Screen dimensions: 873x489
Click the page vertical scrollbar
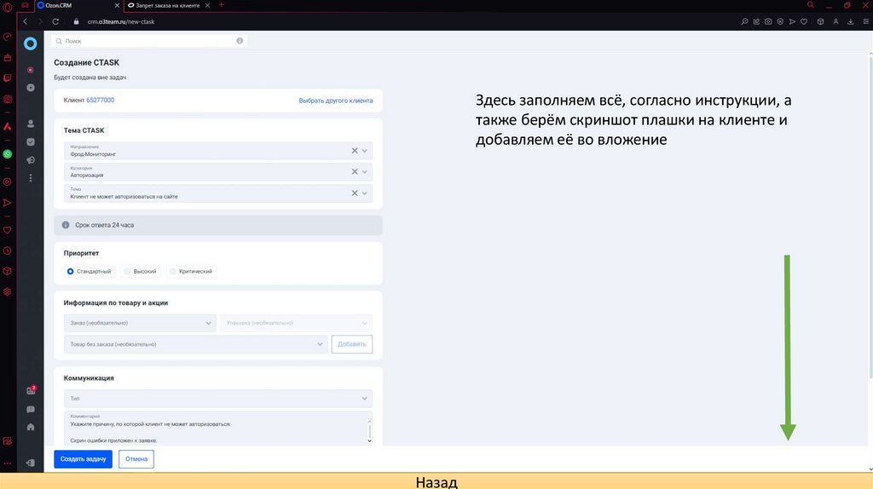(870, 217)
